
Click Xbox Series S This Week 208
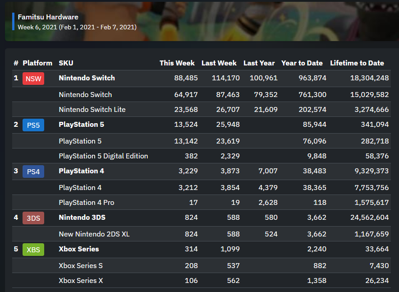click(191, 266)
